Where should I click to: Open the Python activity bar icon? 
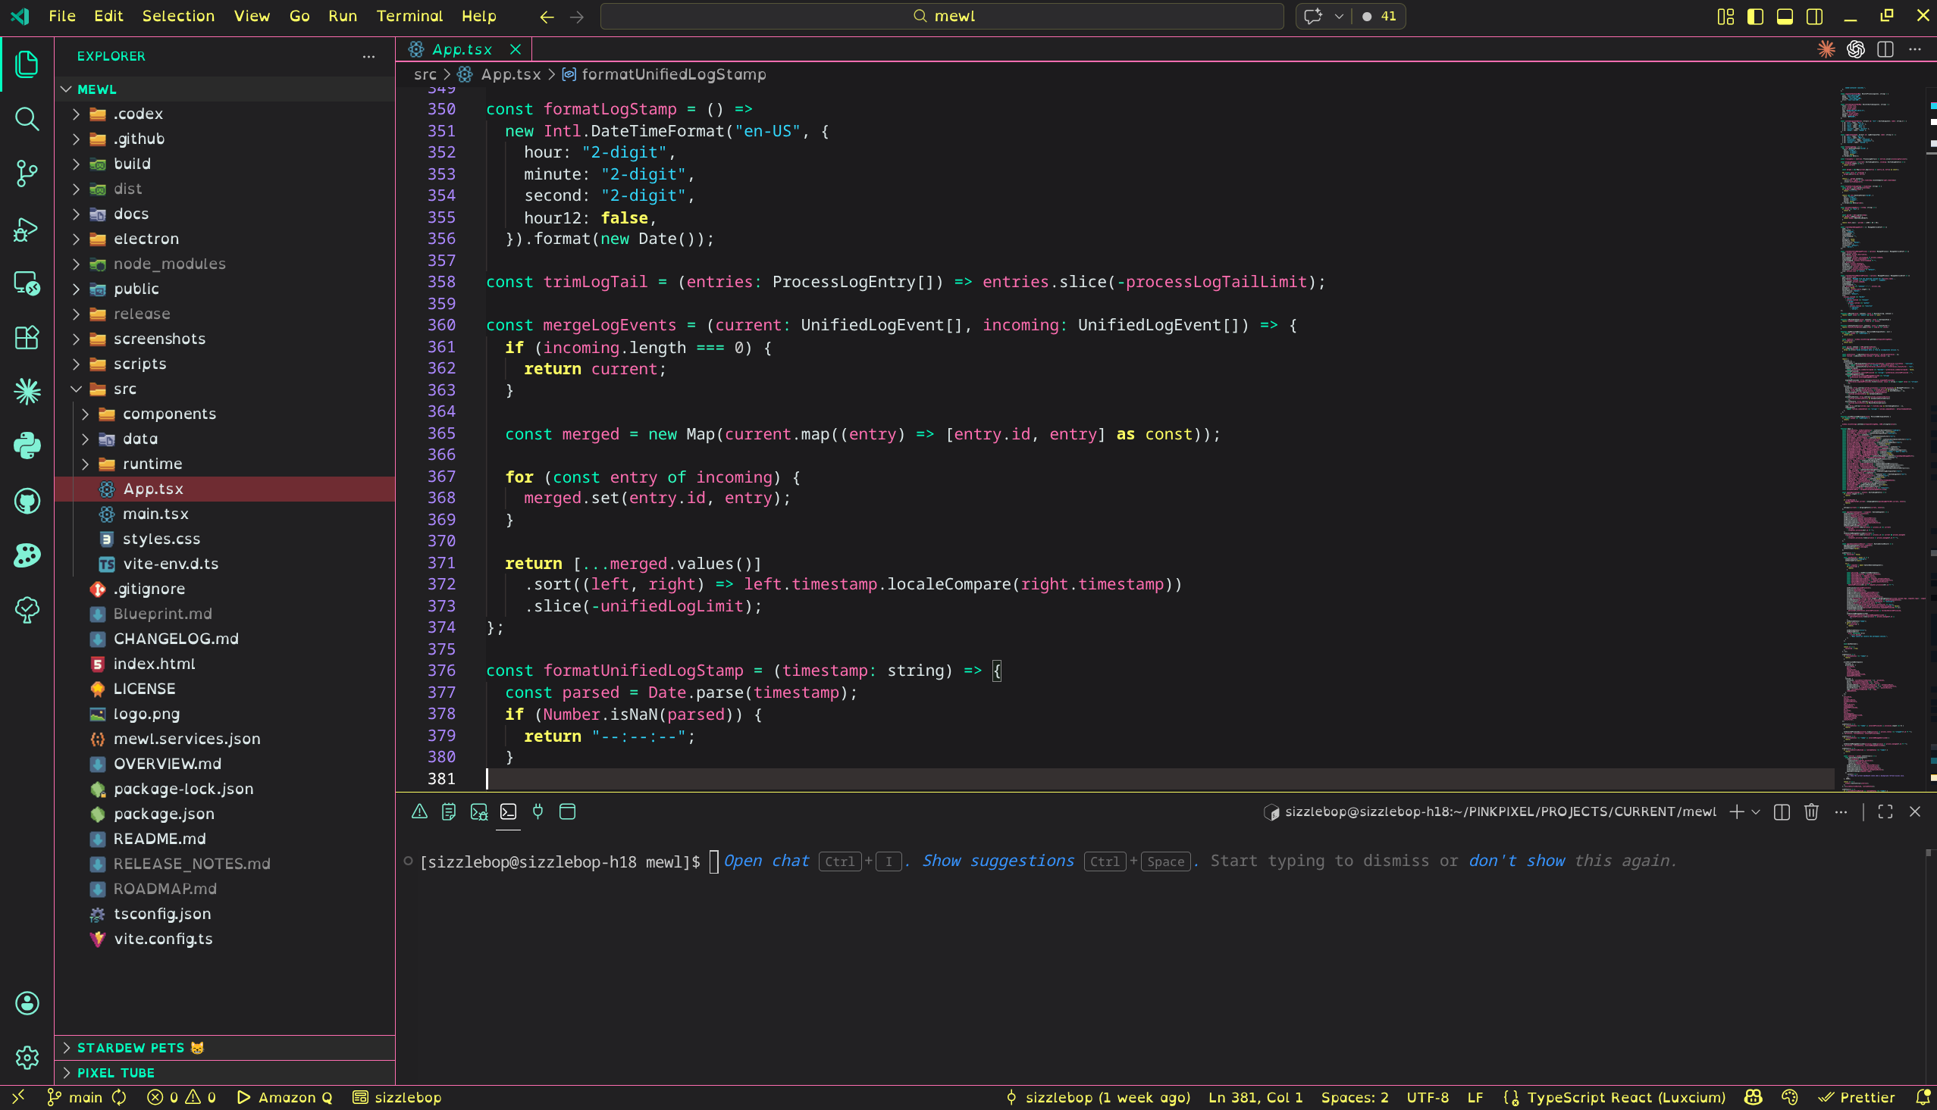[27, 446]
